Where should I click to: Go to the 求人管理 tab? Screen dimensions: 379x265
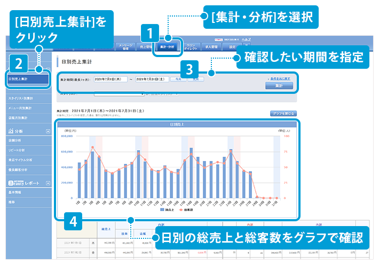pyautogui.click(x=213, y=47)
